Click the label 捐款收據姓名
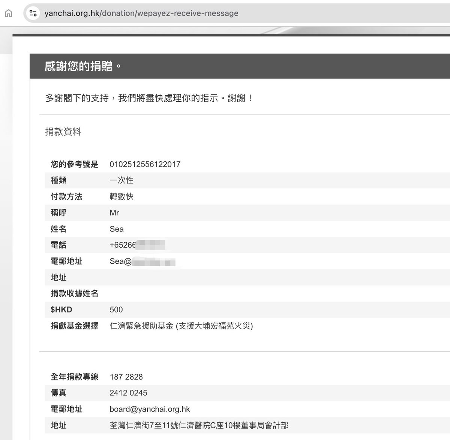Image resolution: width=450 pixels, height=440 pixels. coord(74,293)
